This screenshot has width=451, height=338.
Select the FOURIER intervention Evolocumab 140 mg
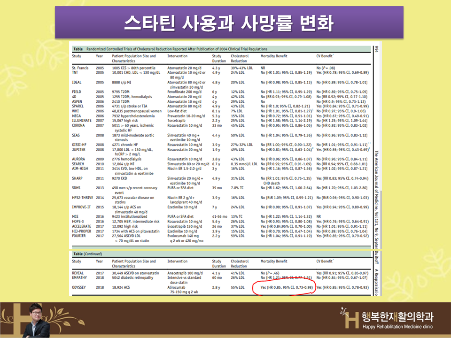pos(183,236)
